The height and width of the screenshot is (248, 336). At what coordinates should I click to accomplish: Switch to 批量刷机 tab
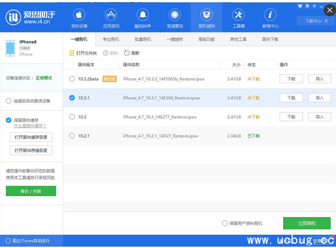pyautogui.click(x=143, y=39)
